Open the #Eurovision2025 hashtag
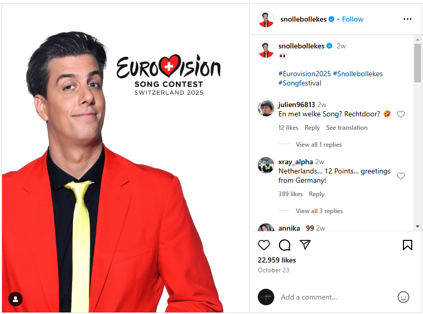 coord(304,74)
